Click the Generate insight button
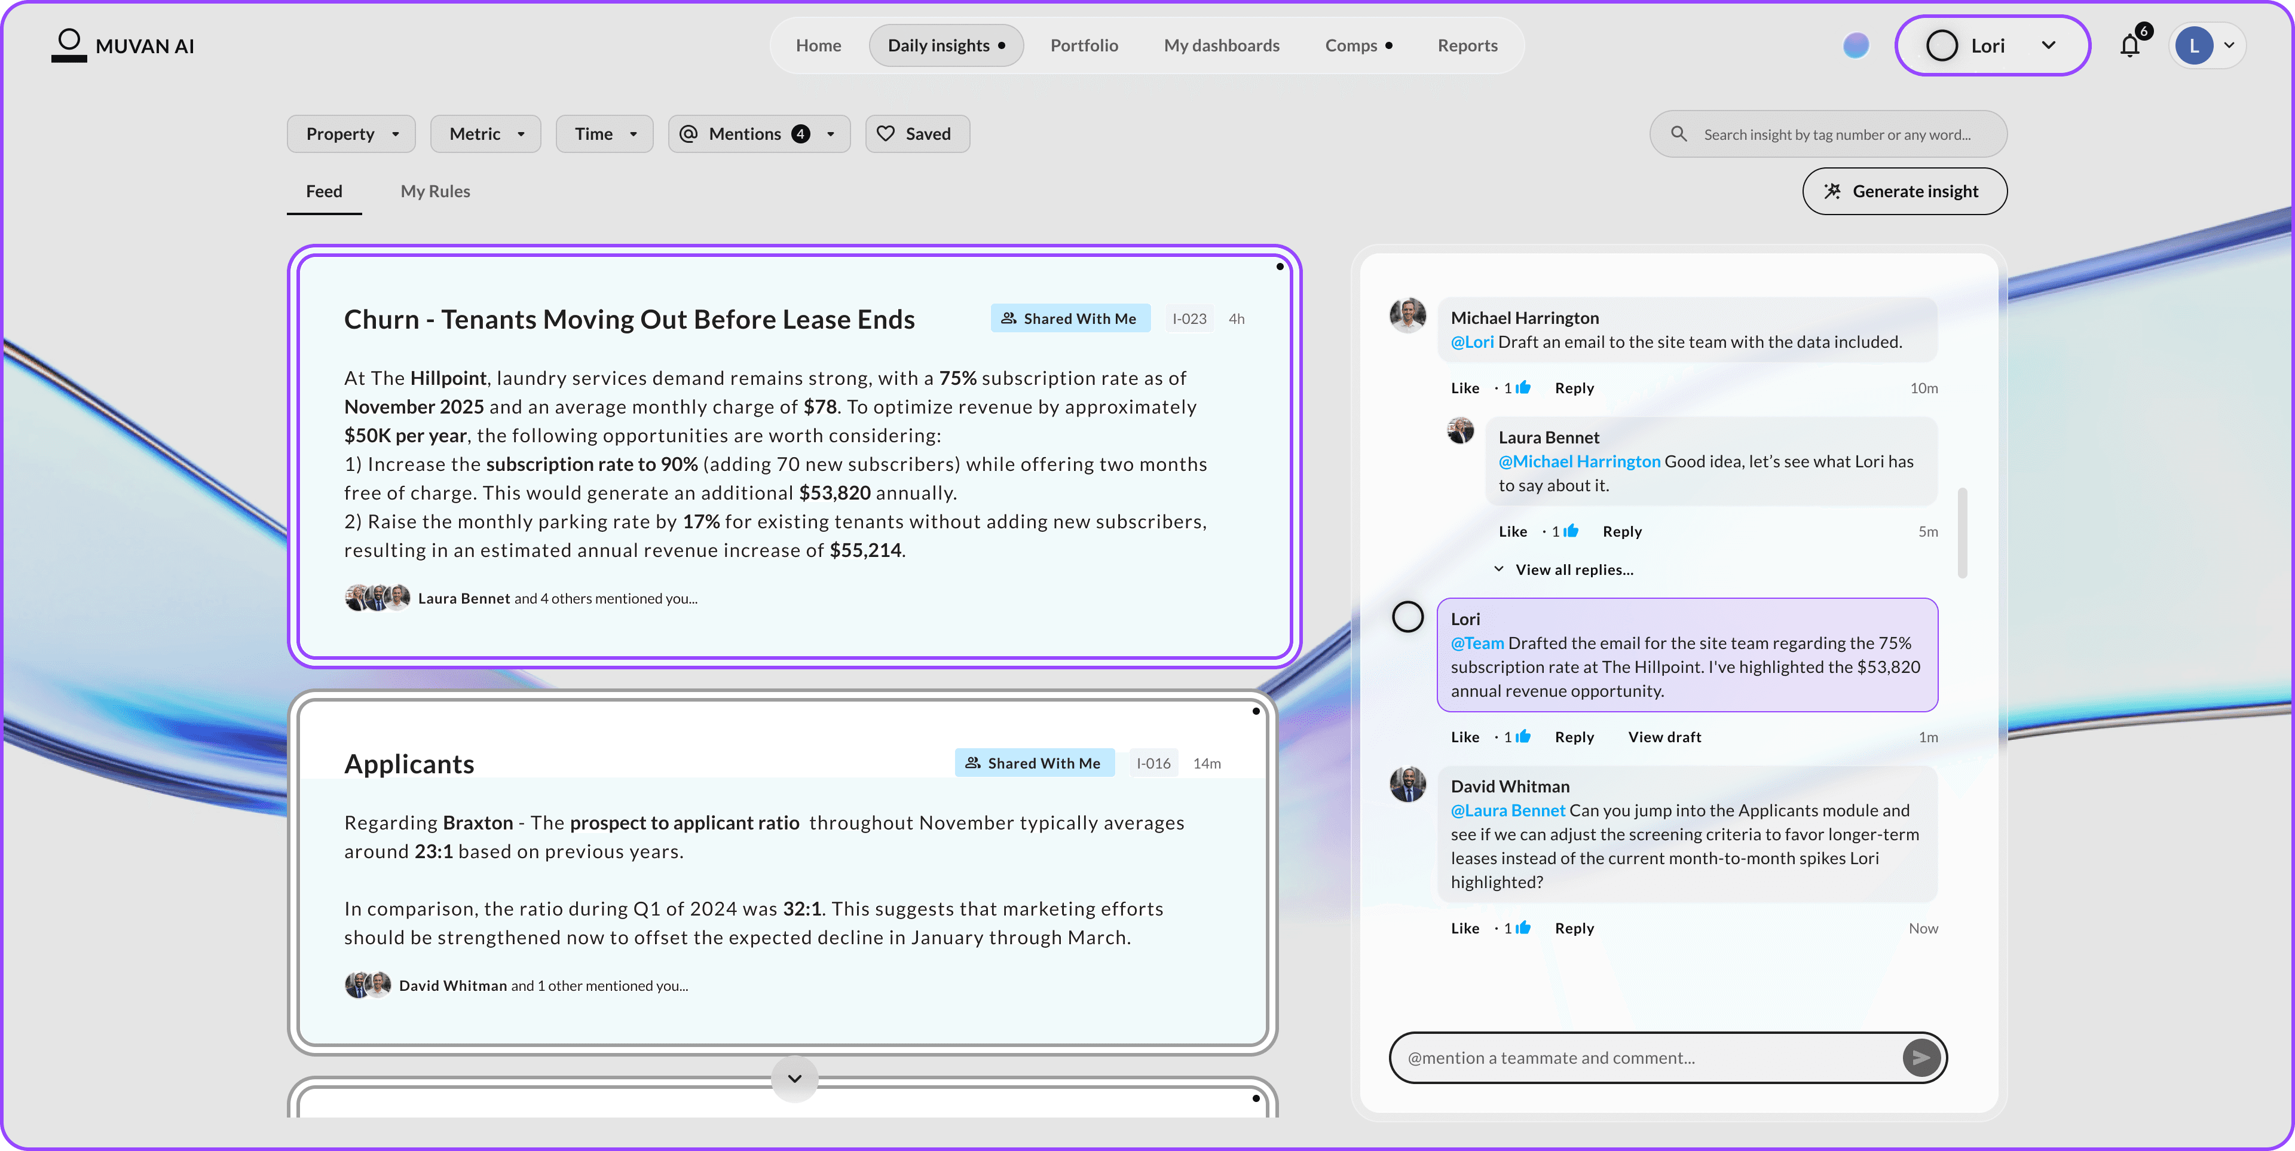 point(1904,192)
